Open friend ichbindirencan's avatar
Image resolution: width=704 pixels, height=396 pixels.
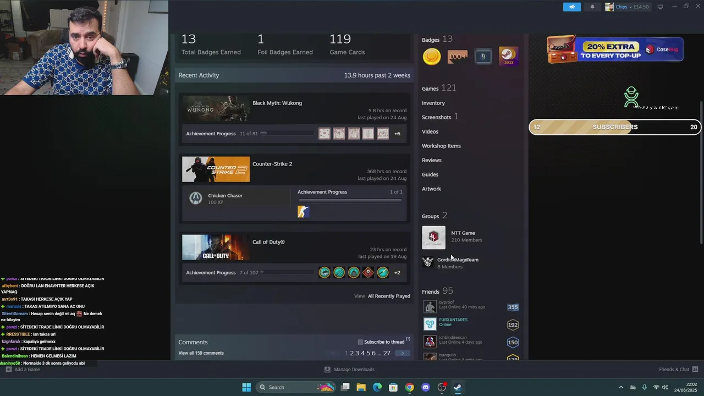(x=430, y=342)
